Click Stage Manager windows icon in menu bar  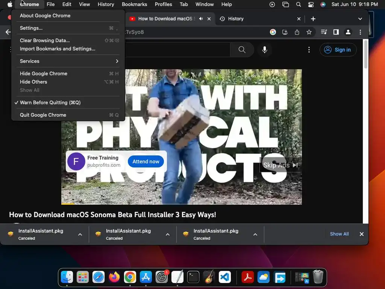(x=285, y=5)
